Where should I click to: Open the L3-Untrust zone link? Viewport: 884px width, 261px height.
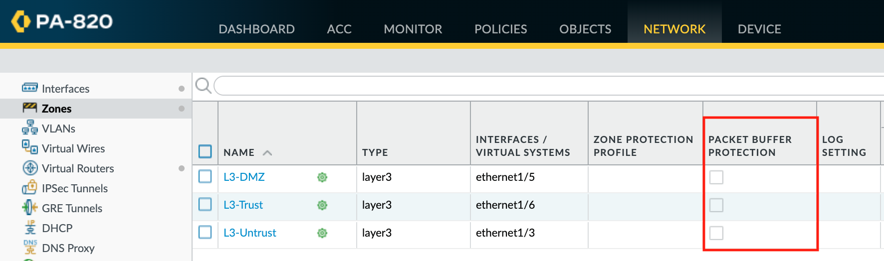click(x=249, y=233)
